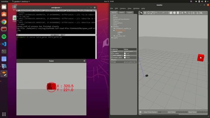The height and width of the screenshot is (118, 210).
Task: Click the Gazebo icon in the dock
Action: [4, 73]
